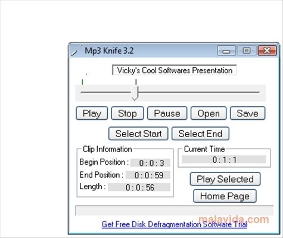Screen dimensions: 283x238
Task: Select the Begin Position value 0 : 0 : 3
Action: 150,163
